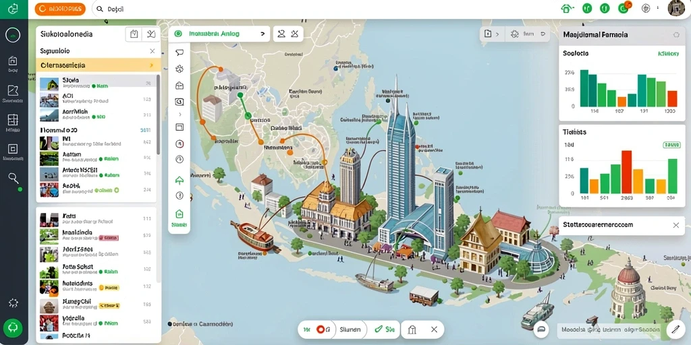The image size is (691, 345).
Task: Open the Aarnflidn item thumbnail
Action: [x=49, y=115]
